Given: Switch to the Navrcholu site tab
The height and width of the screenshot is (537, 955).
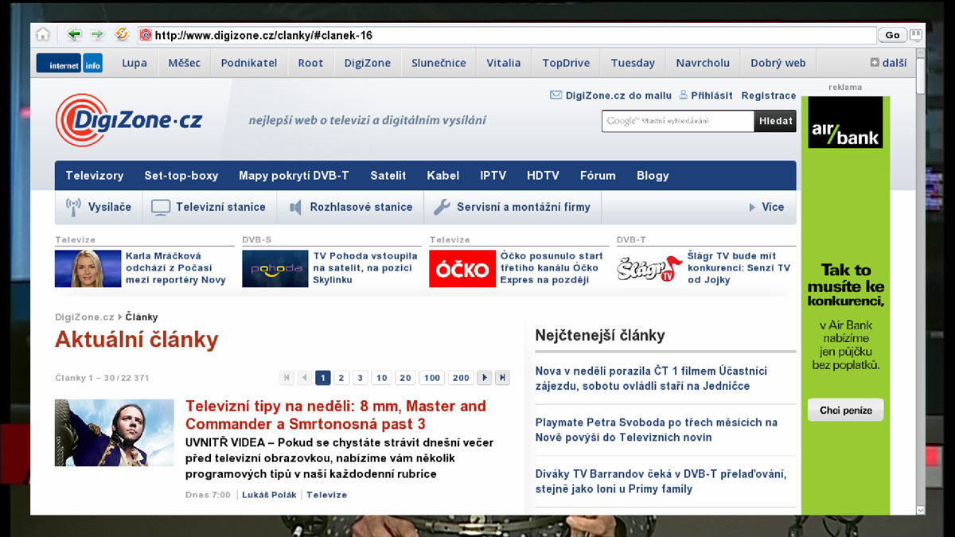Looking at the screenshot, I should [703, 63].
